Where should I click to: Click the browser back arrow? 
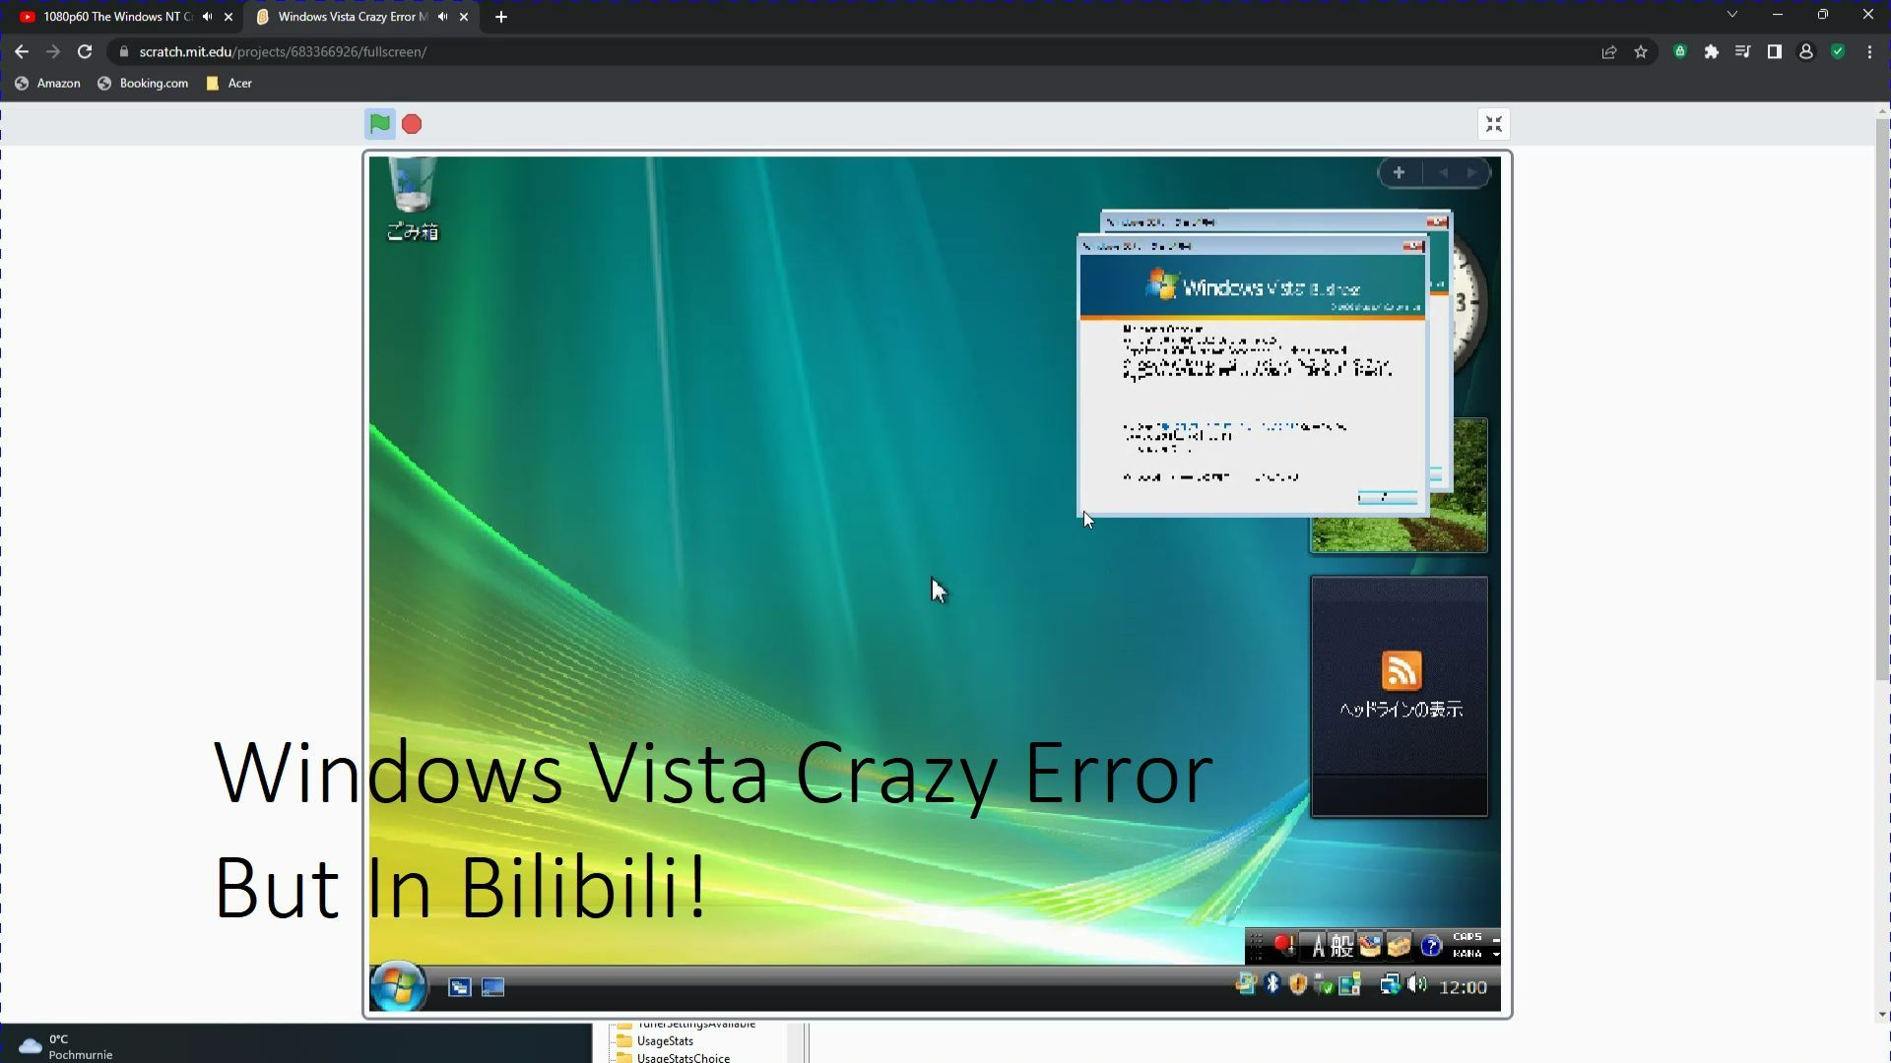tap(22, 52)
